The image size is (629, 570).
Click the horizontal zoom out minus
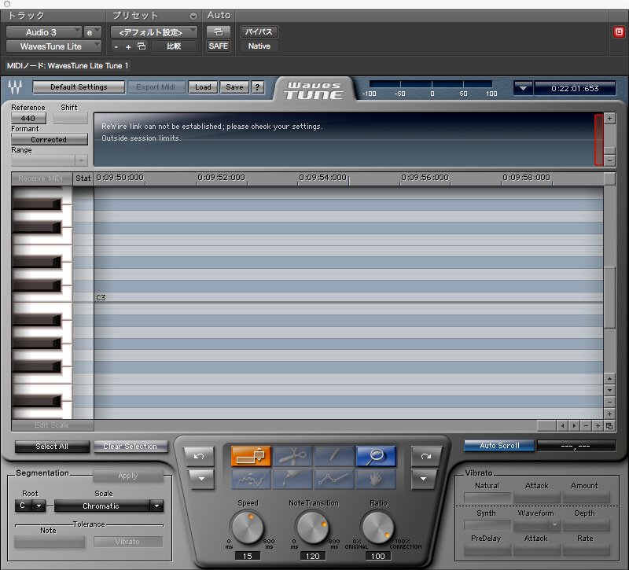pyautogui.click(x=586, y=425)
